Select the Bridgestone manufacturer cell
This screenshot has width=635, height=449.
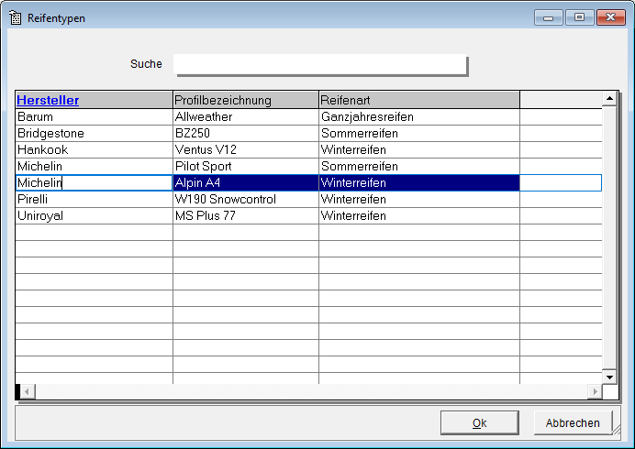pyautogui.click(x=94, y=134)
